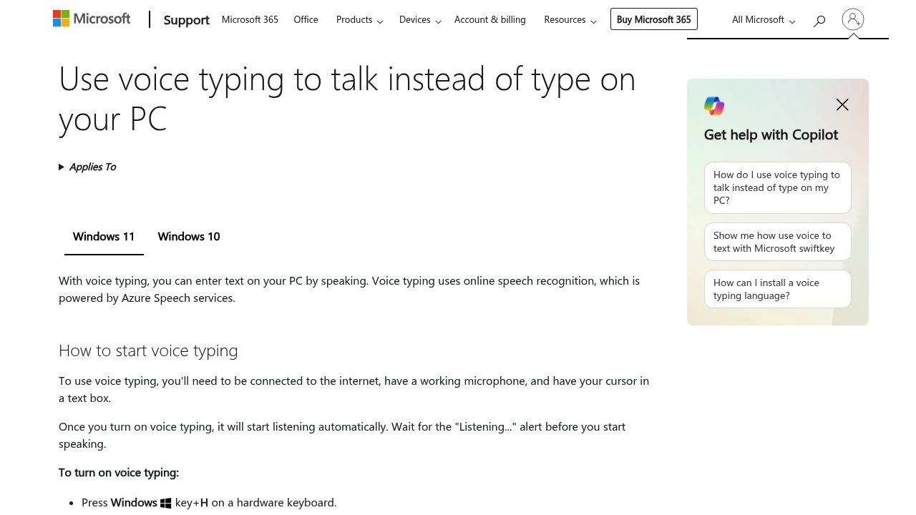Screen dimensions: 916x515
Task: Click the Buy Microsoft 365 button
Action: [x=654, y=19]
